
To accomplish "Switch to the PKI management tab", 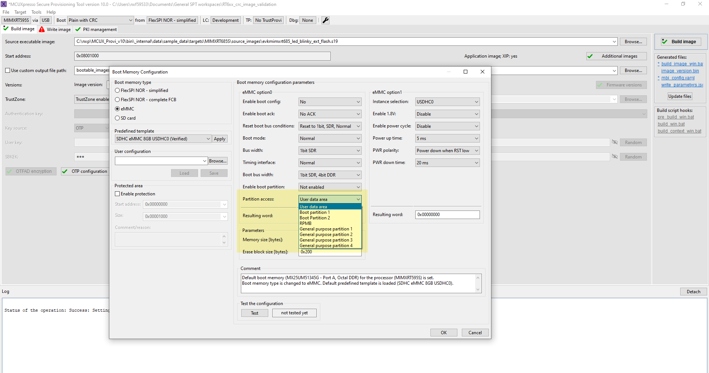I will [x=95, y=29].
